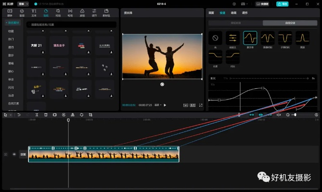Image resolution: width=322 pixels, height=192 pixels.
Task: Expand the selection tool mode dropdown arrow
Action: click(x=11, y=115)
